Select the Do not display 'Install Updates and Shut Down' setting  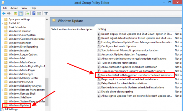[136, 34]
